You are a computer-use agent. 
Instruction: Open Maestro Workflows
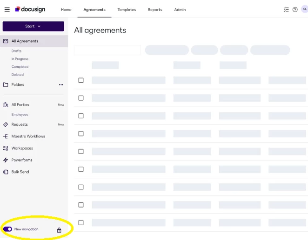(28, 136)
